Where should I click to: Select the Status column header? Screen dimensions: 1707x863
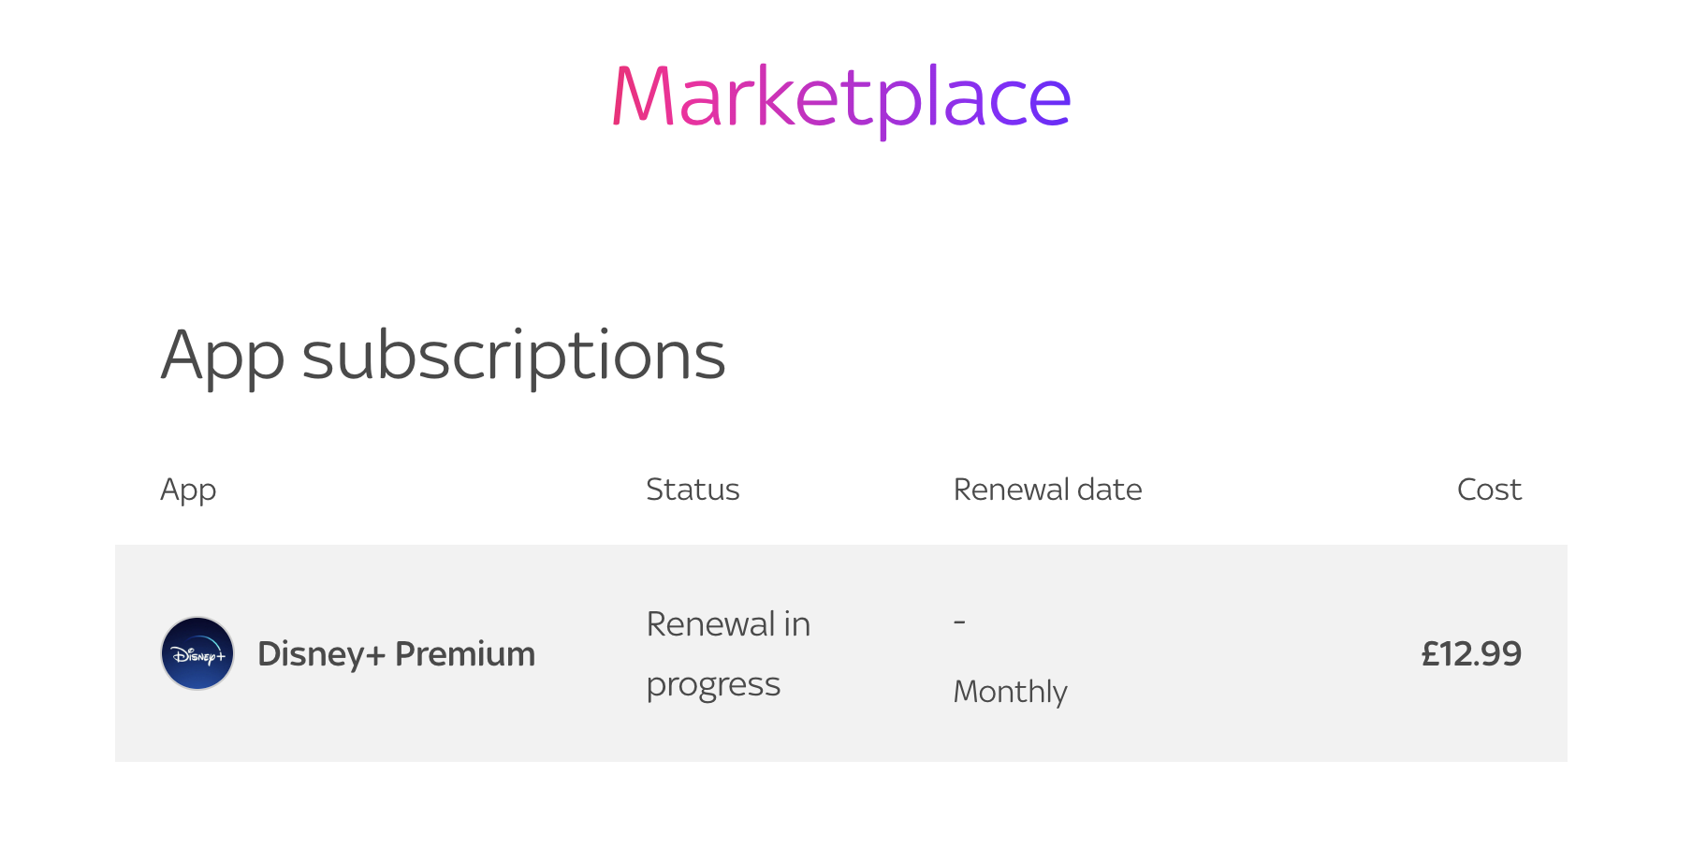point(693,490)
